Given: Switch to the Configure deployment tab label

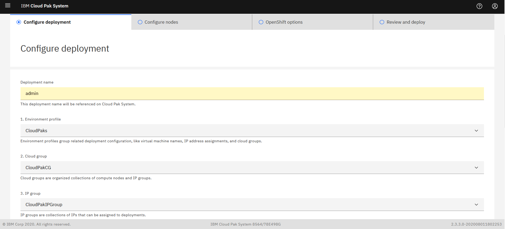Looking at the screenshot, I should (x=47, y=22).
